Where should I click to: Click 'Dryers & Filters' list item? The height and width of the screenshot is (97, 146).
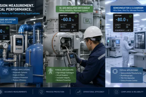click(x=19, y=75)
